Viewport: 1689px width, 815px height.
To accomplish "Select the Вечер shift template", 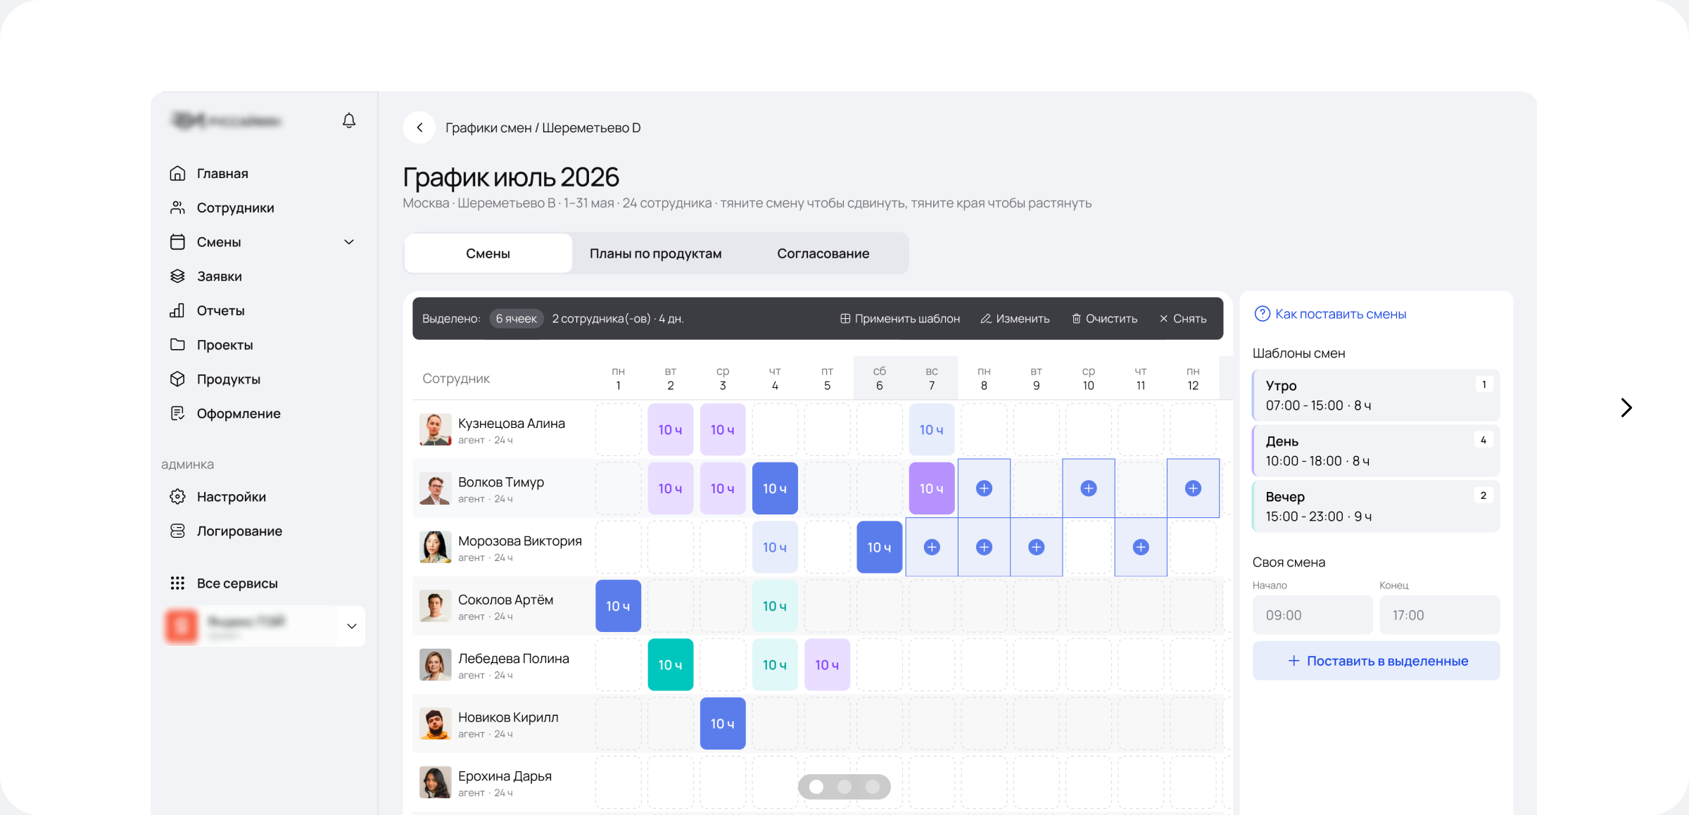I will point(1376,507).
